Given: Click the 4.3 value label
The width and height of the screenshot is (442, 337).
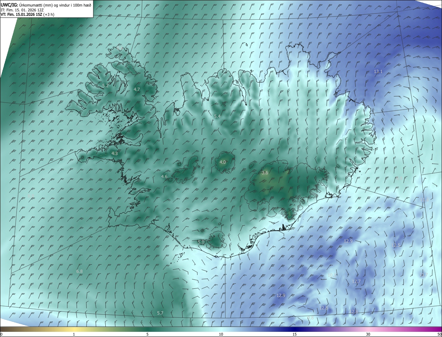Looking at the screenshot, I should (115, 153).
